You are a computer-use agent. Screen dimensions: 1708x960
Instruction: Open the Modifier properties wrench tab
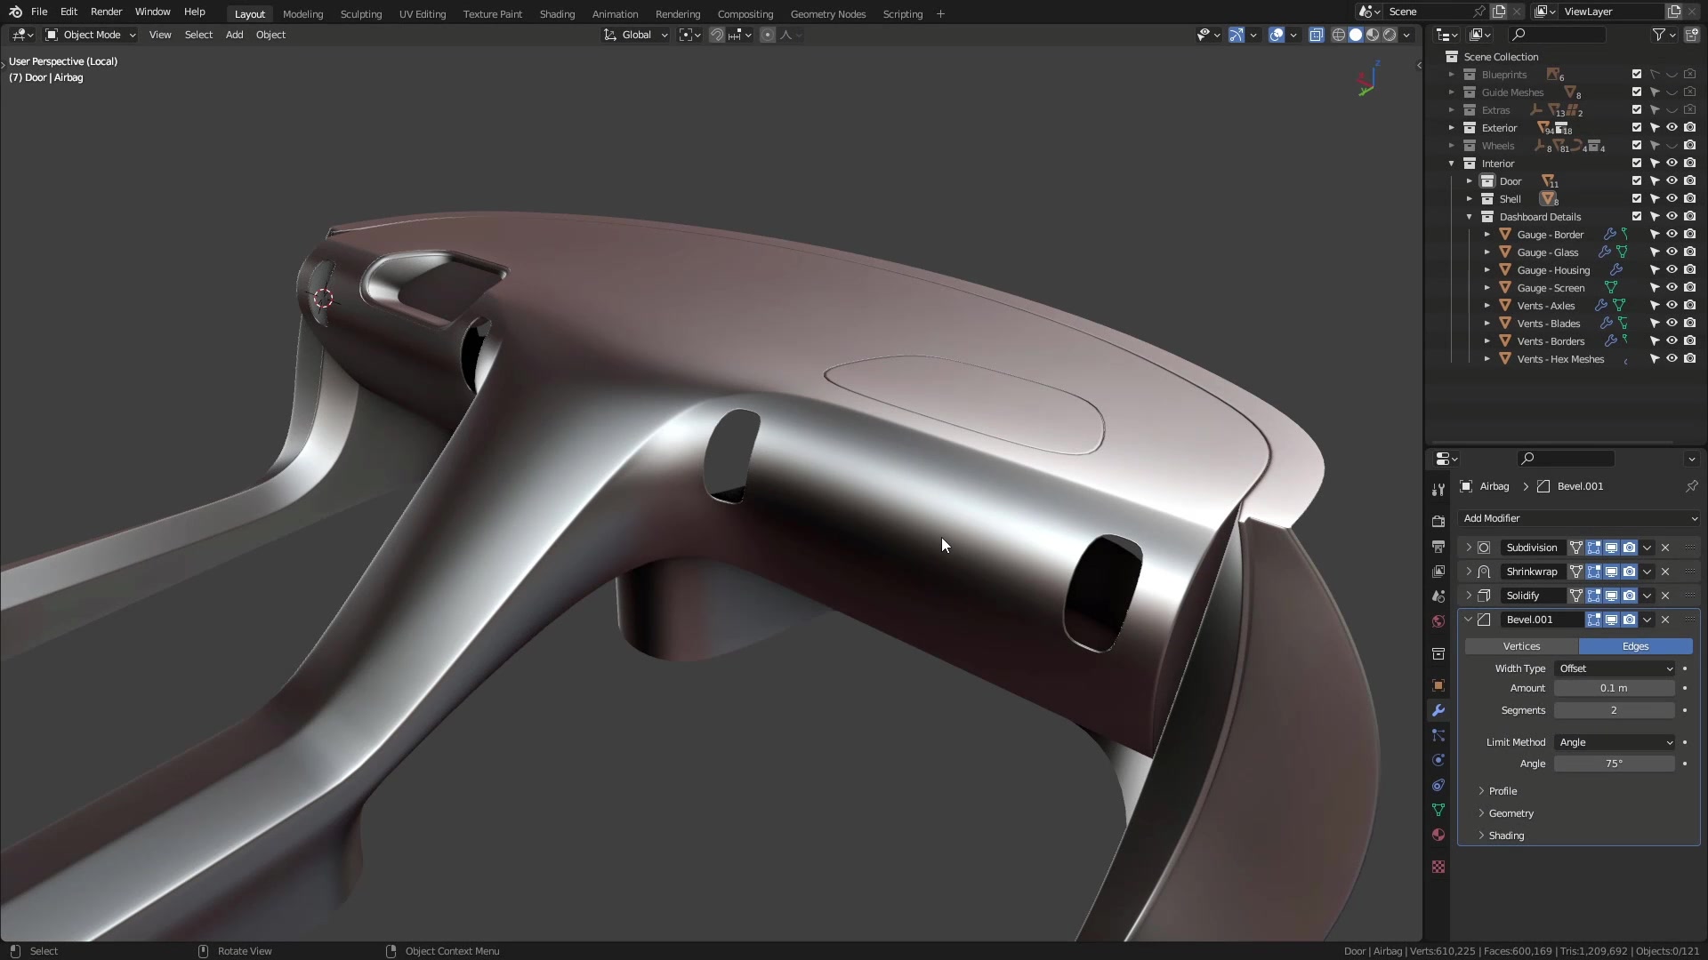pyautogui.click(x=1438, y=710)
